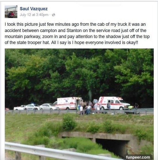This screenshot has width=158, height=160.
Task: Click the figure standing at far right roadside
Action: coord(136,108)
